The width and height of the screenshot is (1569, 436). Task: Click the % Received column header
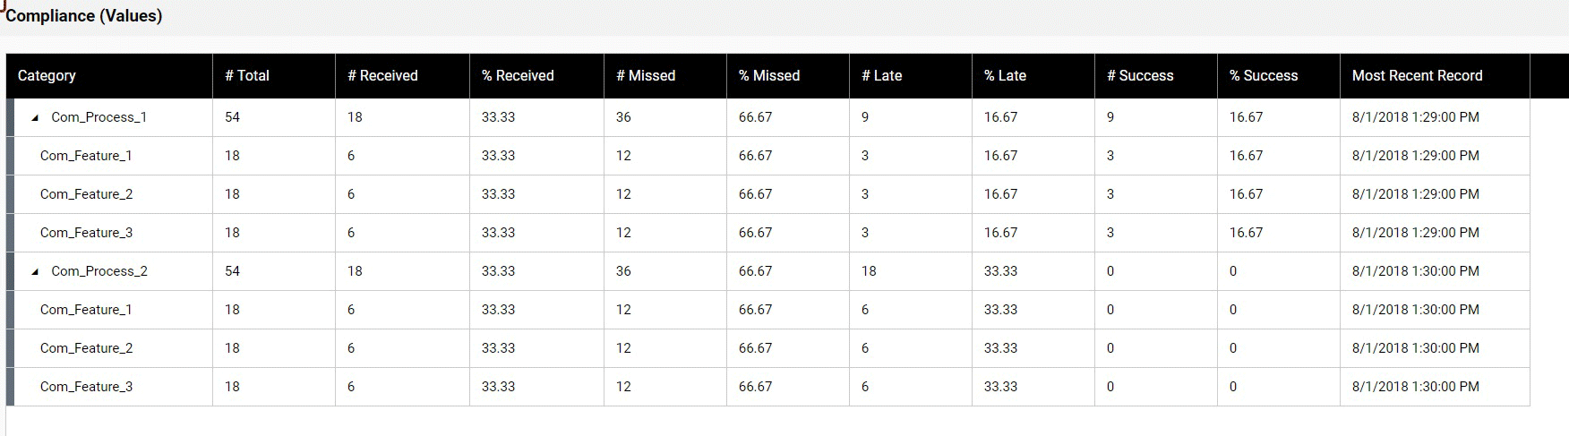(518, 76)
